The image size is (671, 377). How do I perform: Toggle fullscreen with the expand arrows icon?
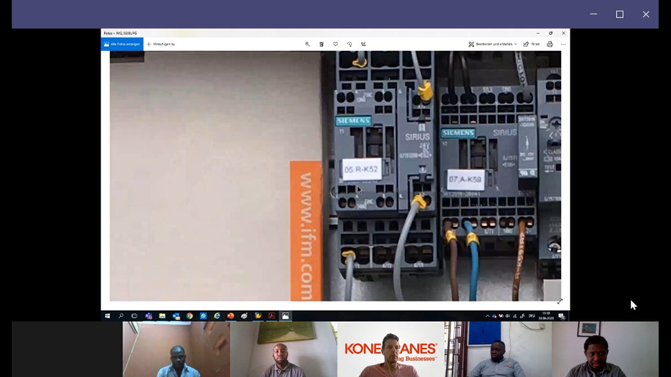coord(560,301)
